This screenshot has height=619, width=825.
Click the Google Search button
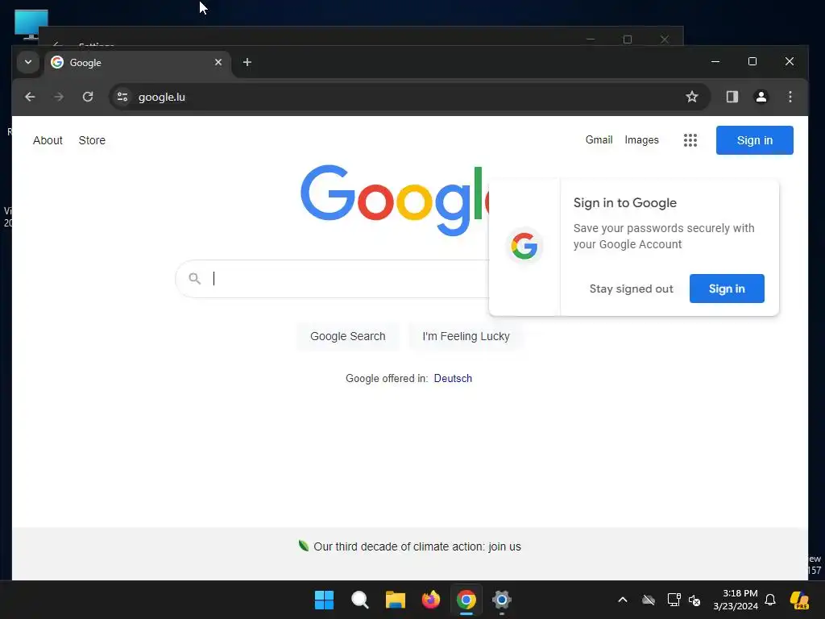pos(348,336)
